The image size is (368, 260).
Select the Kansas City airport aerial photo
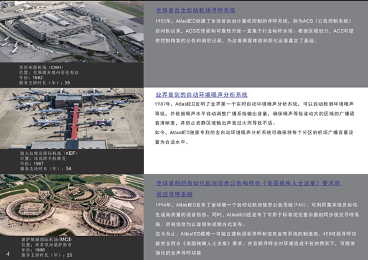pos(72,205)
